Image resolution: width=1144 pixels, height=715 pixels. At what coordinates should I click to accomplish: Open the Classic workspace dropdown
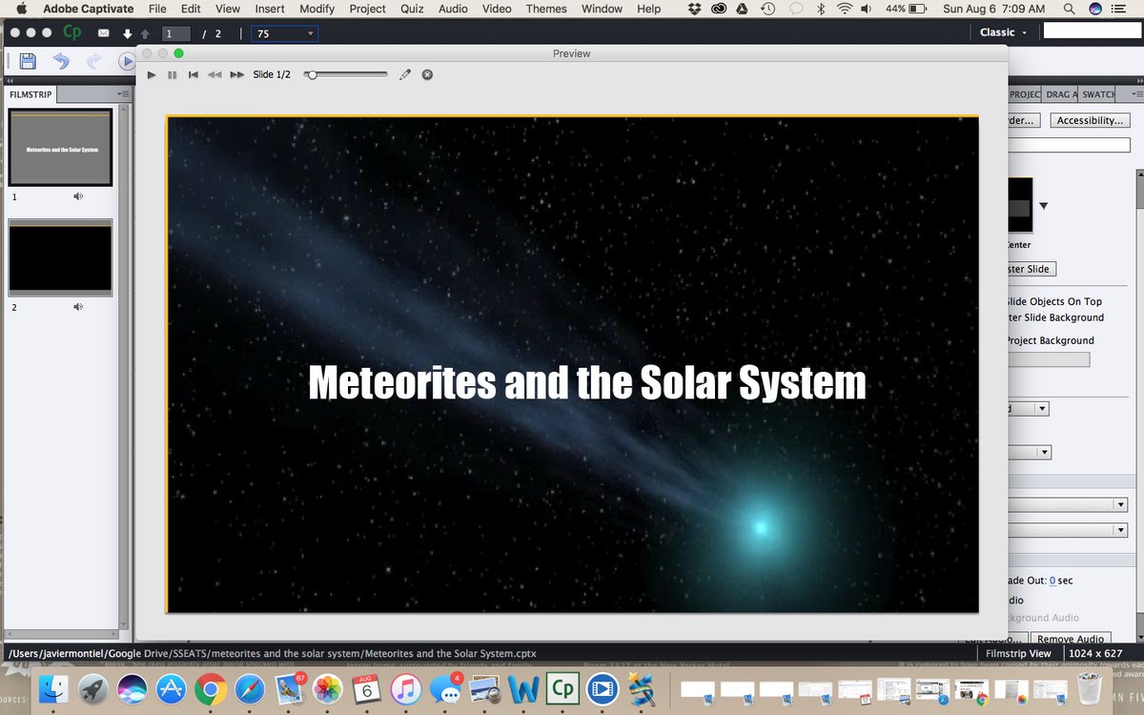point(1003,32)
